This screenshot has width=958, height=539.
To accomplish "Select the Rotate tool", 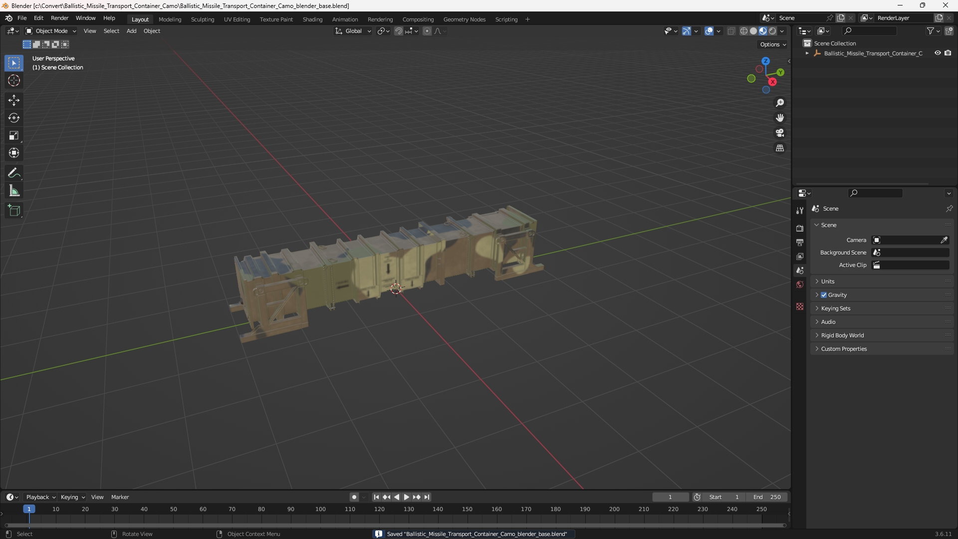I will 14,118.
